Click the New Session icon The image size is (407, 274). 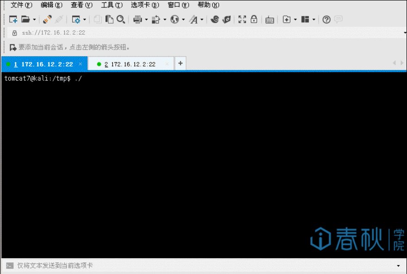coord(13,19)
